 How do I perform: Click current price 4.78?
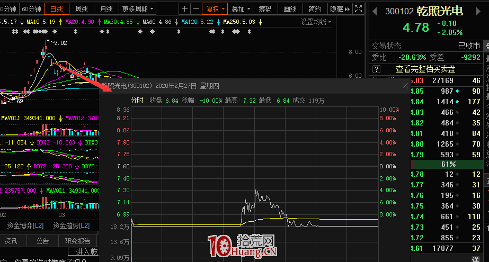tap(416, 28)
